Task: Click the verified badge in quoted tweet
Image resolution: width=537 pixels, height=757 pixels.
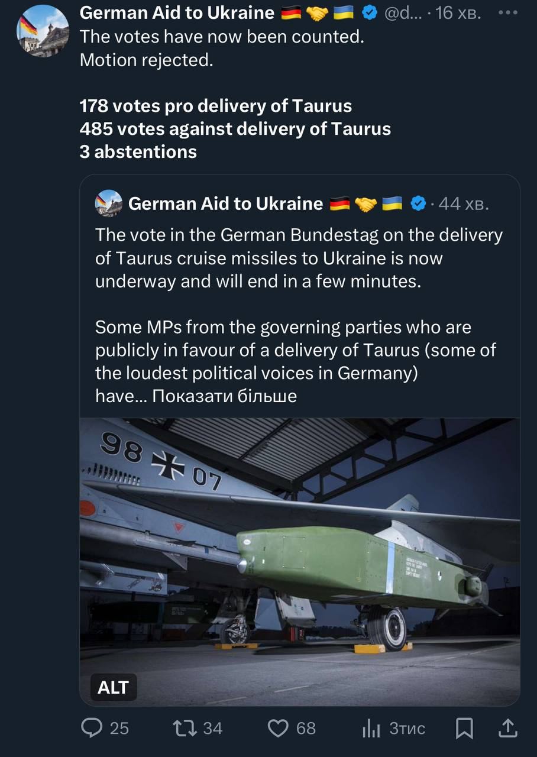Action: tap(419, 203)
